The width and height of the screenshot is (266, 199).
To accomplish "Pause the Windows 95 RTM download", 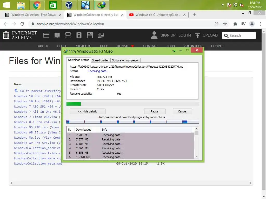I will click(x=155, y=111).
